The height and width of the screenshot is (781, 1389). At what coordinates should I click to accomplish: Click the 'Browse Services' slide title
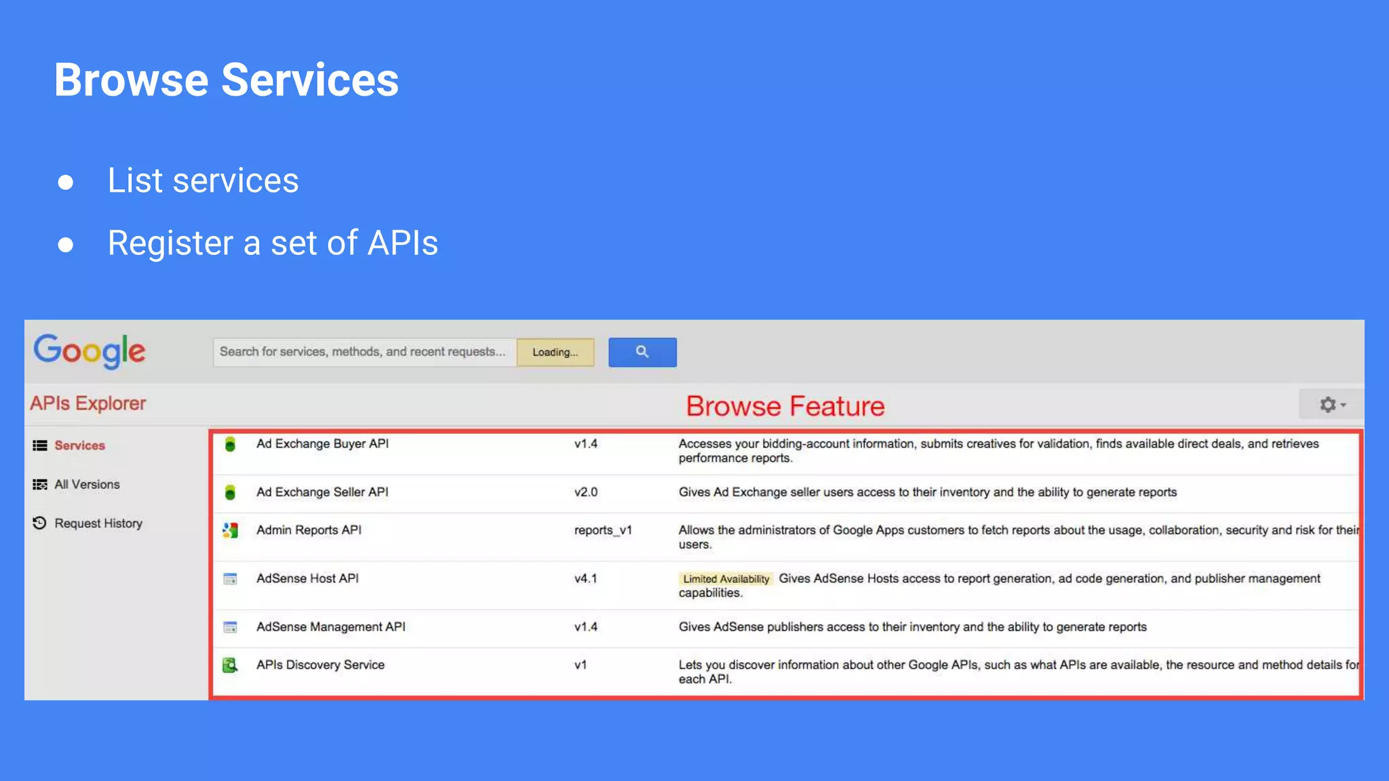coord(226,79)
